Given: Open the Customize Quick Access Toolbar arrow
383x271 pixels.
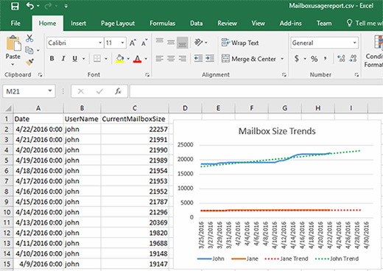Looking at the screenshot, I should [66, 6].
